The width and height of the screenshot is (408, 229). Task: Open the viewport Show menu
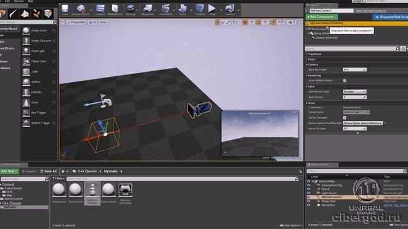click(103, 22)
